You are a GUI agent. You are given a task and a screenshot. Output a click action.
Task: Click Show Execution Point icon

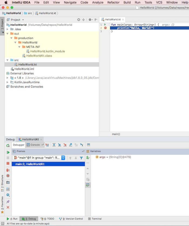[47, 145]
